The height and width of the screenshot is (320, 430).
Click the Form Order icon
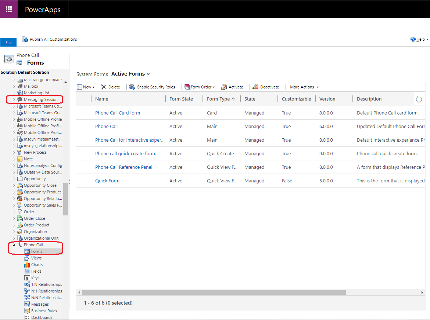pyautogui.click(x=187, y=87)
